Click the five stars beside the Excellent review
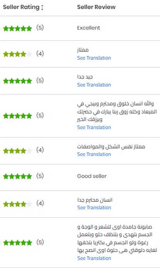This screenshot has height=268, width=160. [x=17, y=28]
